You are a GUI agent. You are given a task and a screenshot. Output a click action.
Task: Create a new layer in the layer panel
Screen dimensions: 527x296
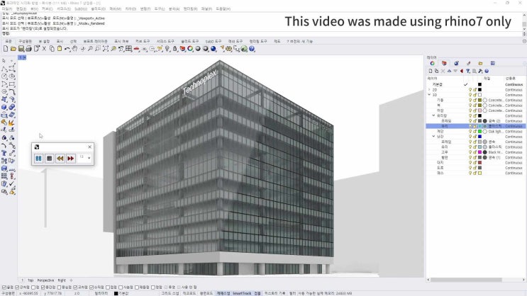pos(431,71)
